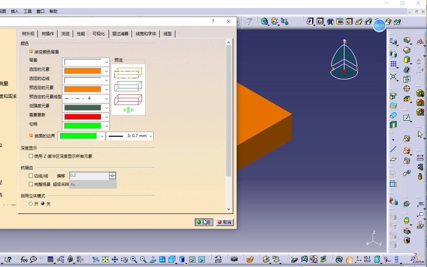427x267 pixels.
Task: Click the 确定 OK button
Action: [x=204, y=222]
